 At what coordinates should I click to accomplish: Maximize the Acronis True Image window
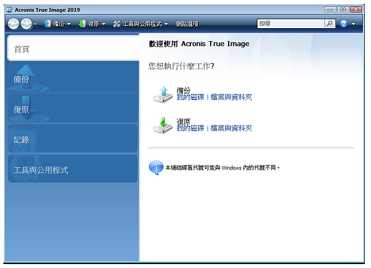click(343, 10)
